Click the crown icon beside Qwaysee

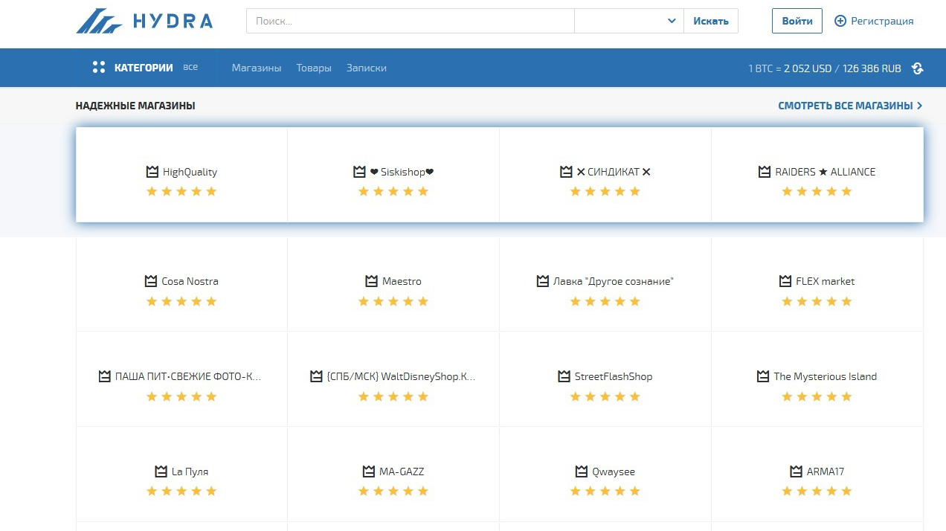[582, 472]
